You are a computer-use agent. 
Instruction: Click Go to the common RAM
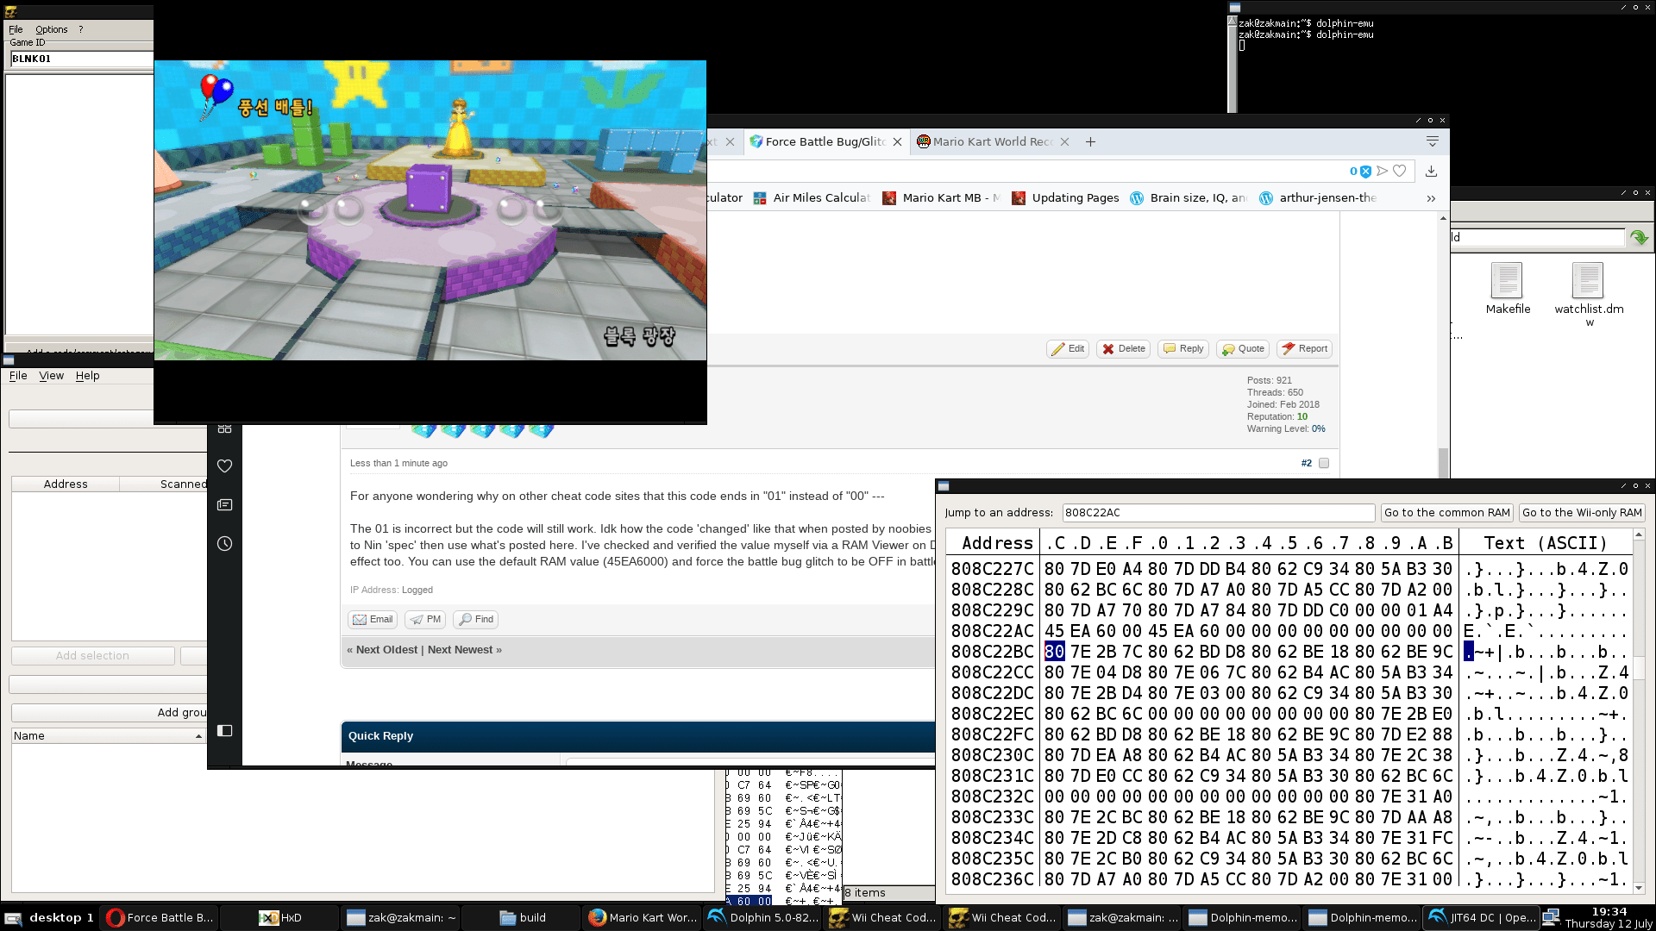[x=1446, y=513]
